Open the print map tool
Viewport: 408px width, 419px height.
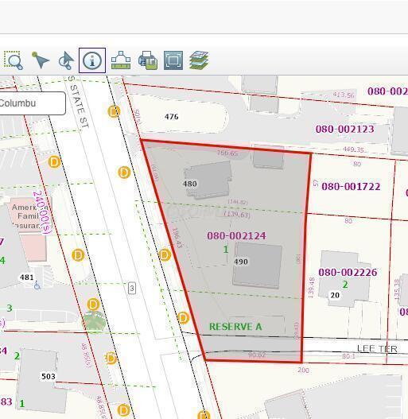[x=148, y=60]
